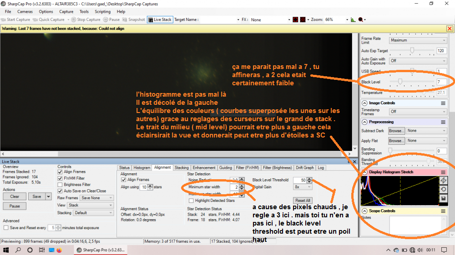
Task: Open the Cameras menu
Action: point(25,12)
